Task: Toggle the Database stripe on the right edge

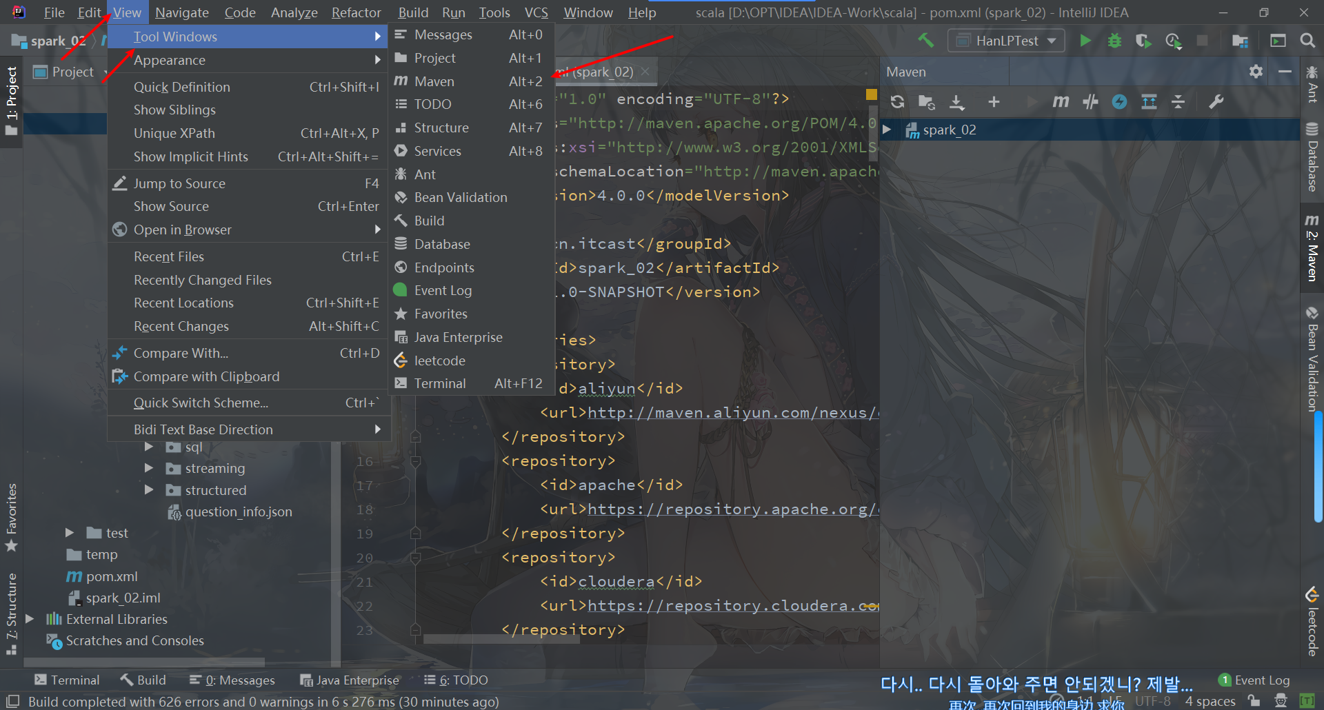Action: [x=1312, y=157]
